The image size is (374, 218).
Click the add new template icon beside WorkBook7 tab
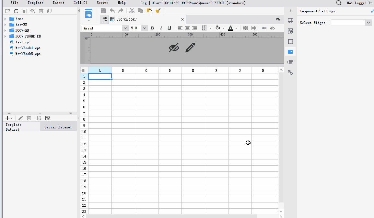(x=105, y=19)
